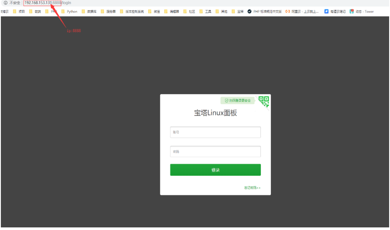
Task: Click the green 登录 button
Action: tap(215, 170)
